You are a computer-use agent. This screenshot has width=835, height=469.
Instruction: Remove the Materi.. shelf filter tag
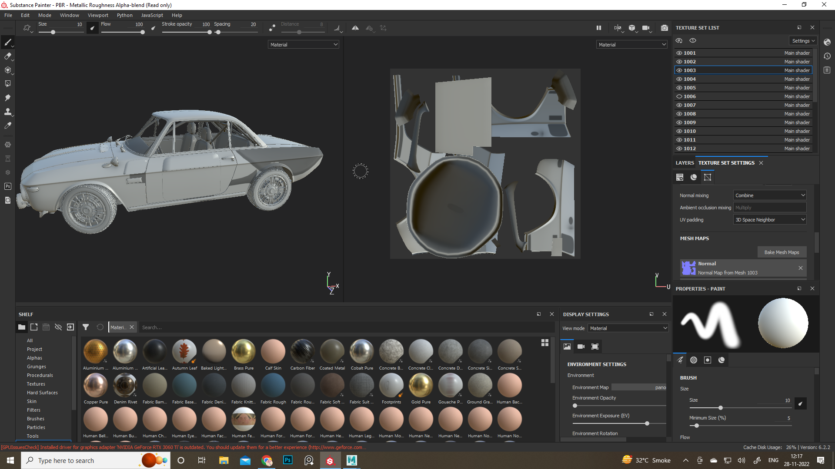(132, 327)
